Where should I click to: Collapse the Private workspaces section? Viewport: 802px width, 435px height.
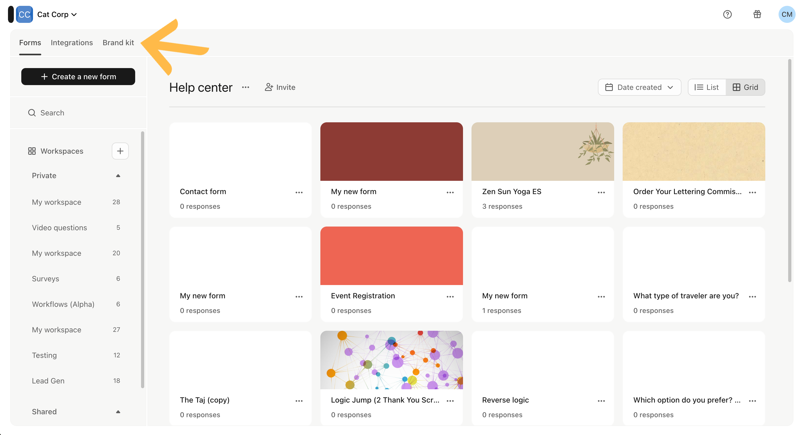click(118, 175)
